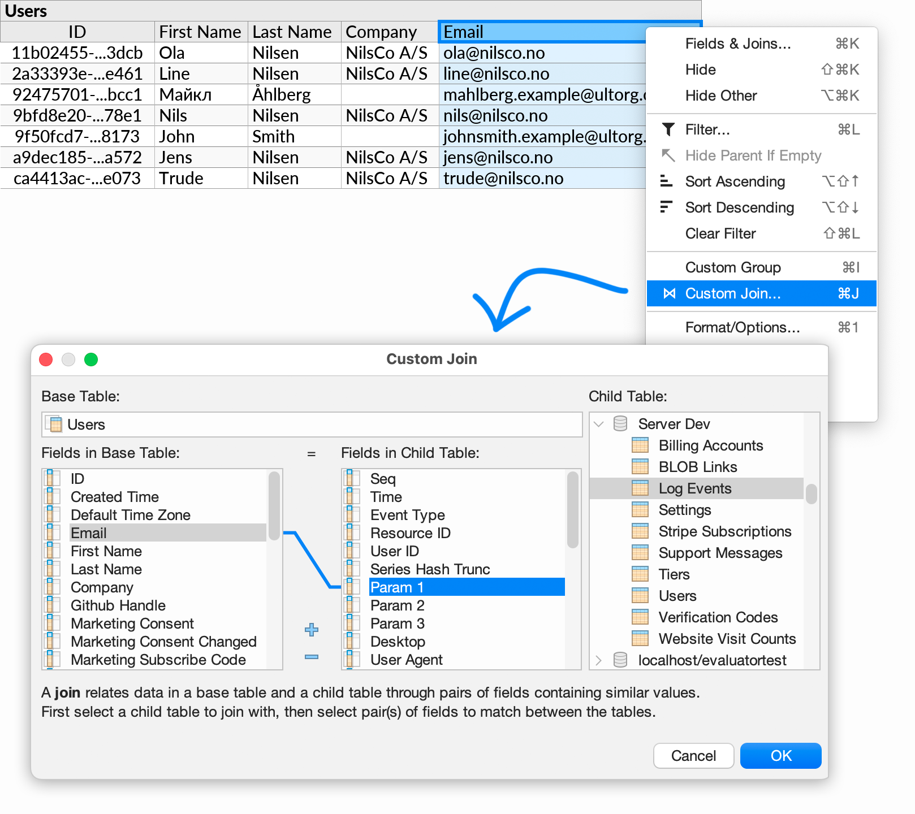Select Billing Accounts as child table
This screenshot has height=814, width=915.
[710, 445]
